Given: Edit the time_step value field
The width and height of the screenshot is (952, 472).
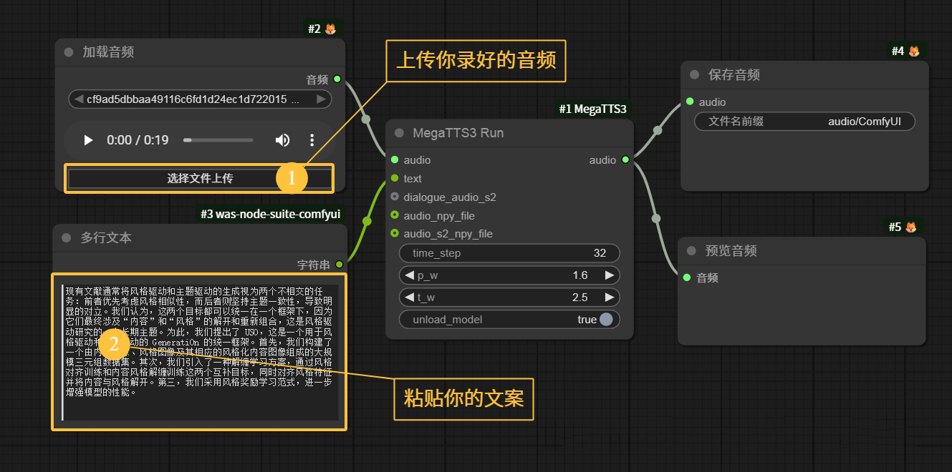Looking at the screenshot, I should (x=509, y=253).
